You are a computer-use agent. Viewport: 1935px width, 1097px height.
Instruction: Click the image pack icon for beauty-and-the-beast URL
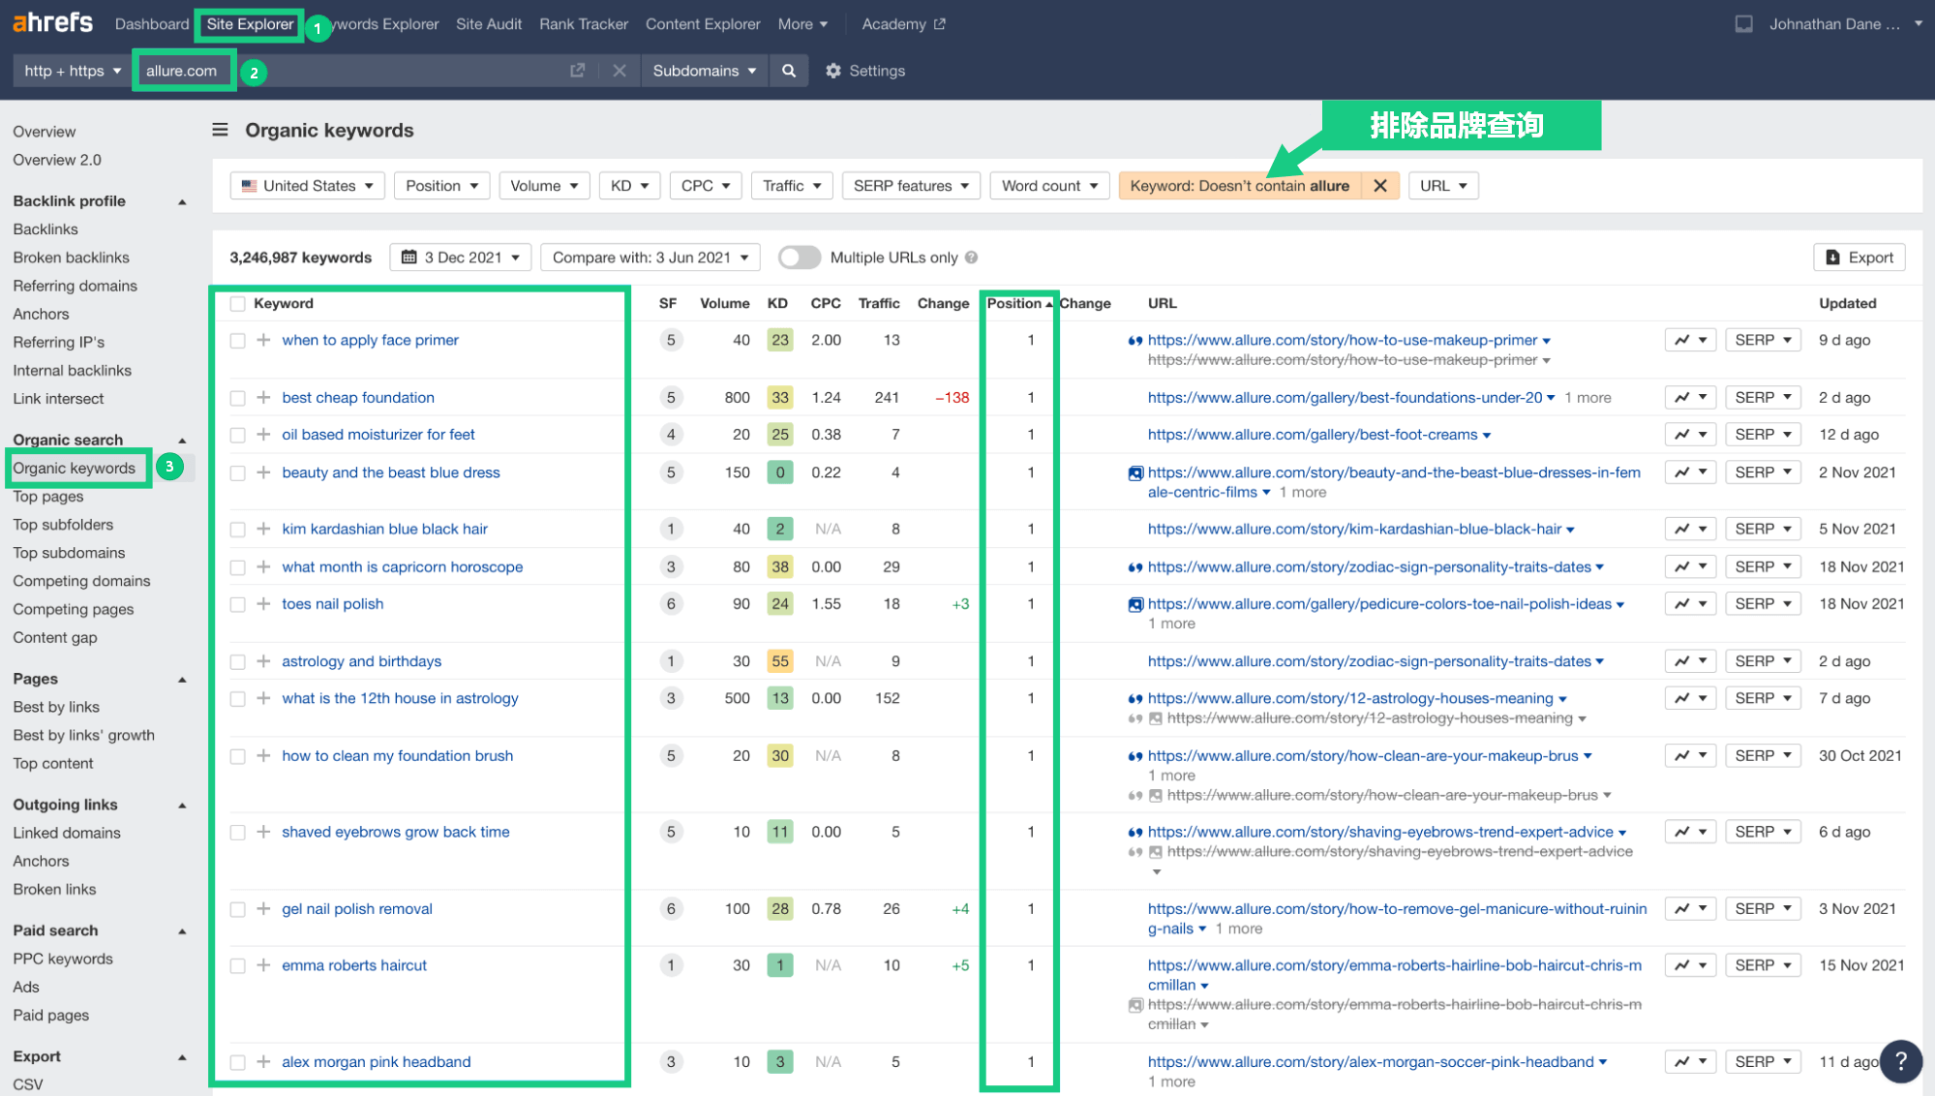(x=1135, y=473)
